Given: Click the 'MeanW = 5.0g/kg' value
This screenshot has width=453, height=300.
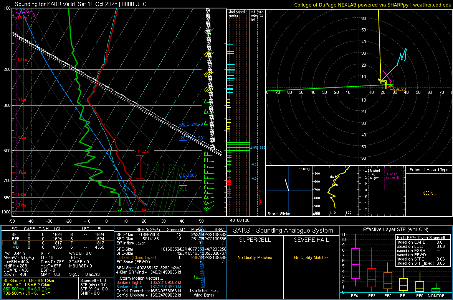Looking at the screenshot, I should point(19,257).
